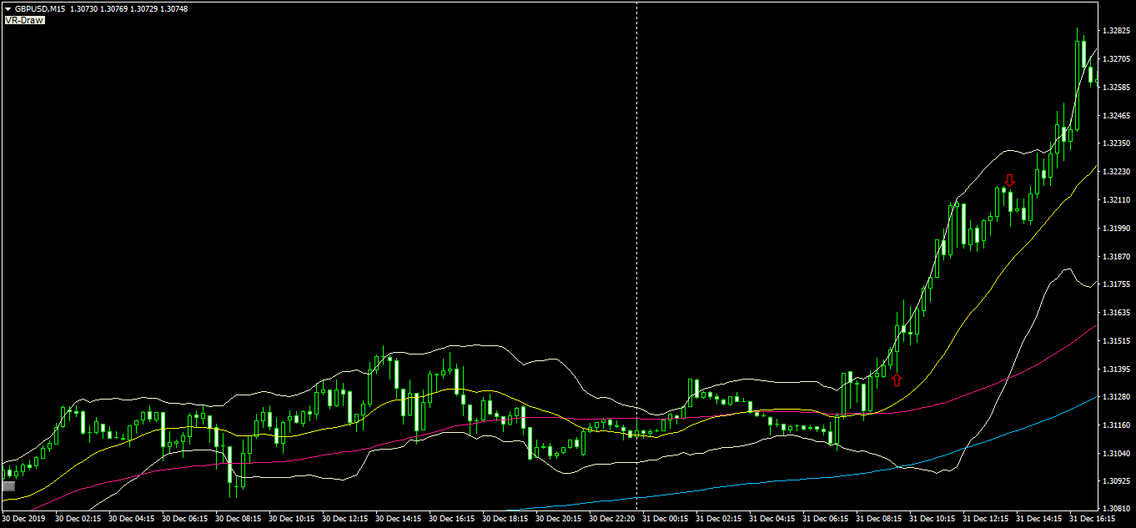Click the high price value 1.30769
This screenshot has height=528, width=1136.
114,8
